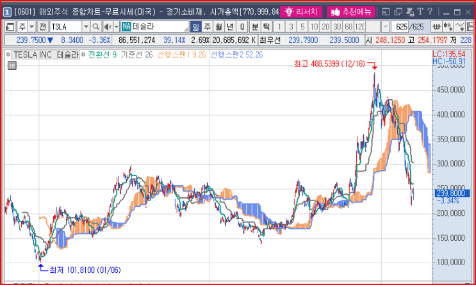The image size is (476, 285).
Task: Click the window layout icon in title bar
Action: [386, 12]
